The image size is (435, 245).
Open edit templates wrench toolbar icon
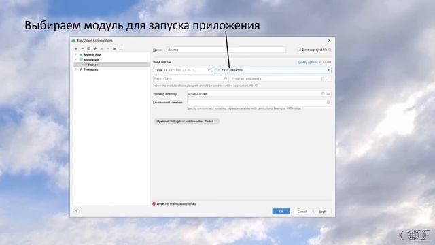coord(95,48)
